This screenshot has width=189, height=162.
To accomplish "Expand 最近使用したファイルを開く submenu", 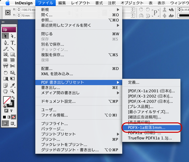I will (79, 25).
